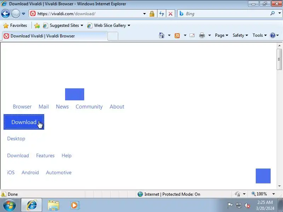
Task: Click the Read Mail icon
Action: [192, 35]
